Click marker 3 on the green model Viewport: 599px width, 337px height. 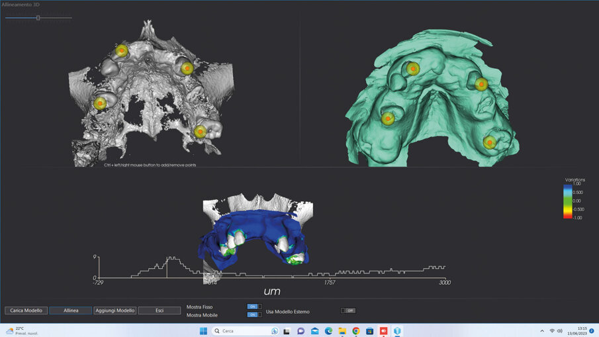point(388,119)
